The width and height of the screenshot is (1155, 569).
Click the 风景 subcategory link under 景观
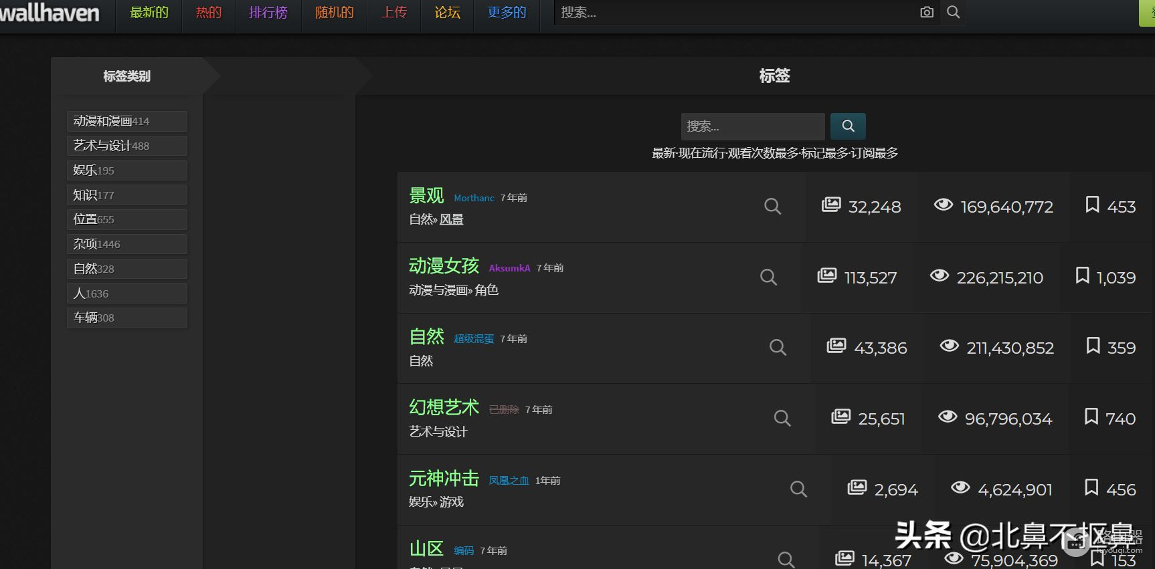click(452, 219)
